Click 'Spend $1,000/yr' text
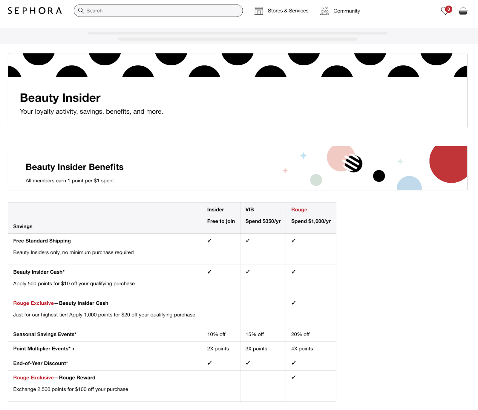 (311, 221)
